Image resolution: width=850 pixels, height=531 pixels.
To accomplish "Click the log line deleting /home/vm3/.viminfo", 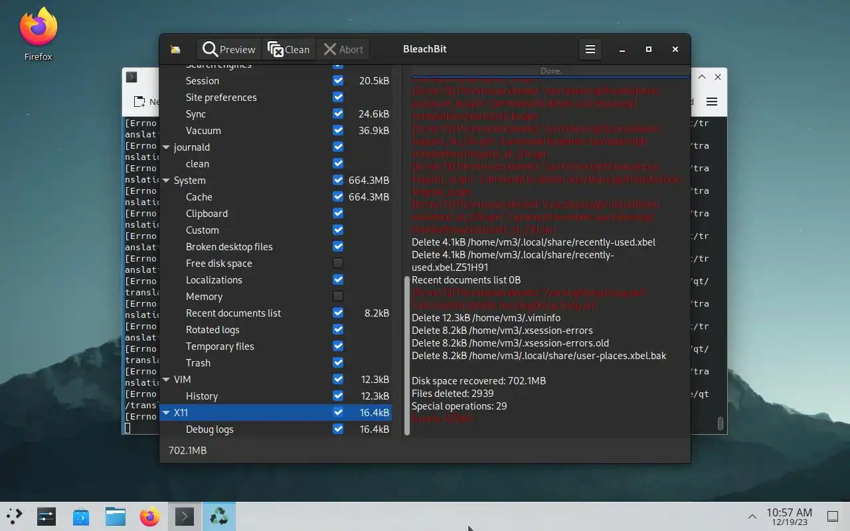I will pos(486,318).
